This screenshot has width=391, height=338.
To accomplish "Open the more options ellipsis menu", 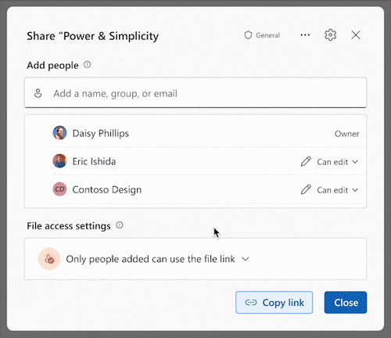I will point(305,35).
